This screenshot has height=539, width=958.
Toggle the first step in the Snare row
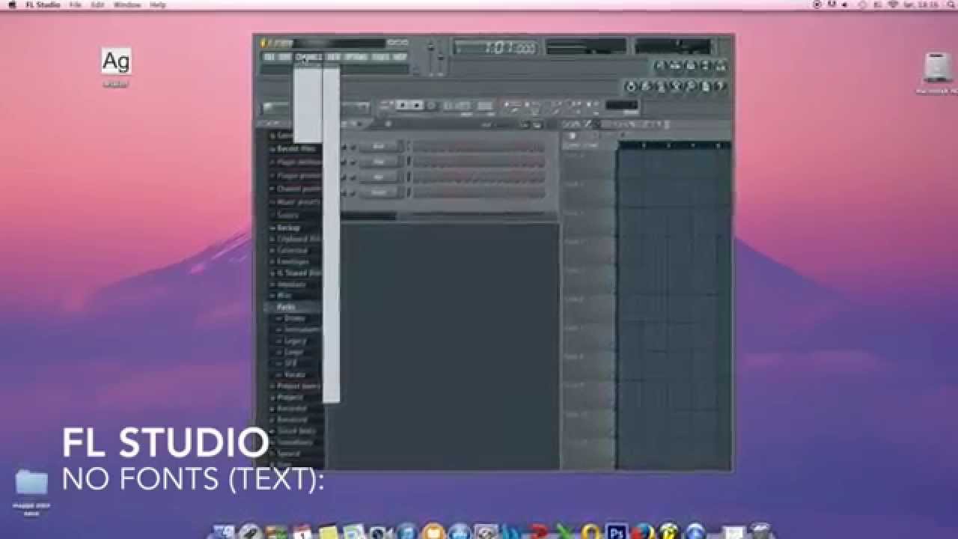pos(418,192)
